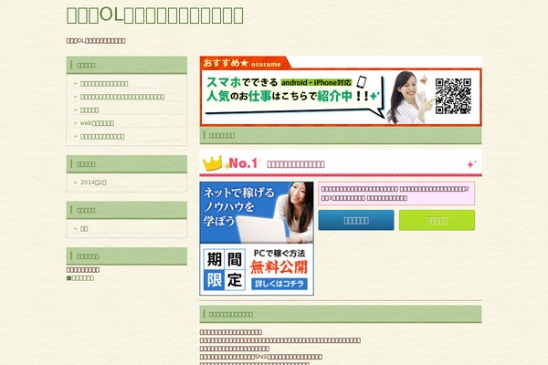Click the pink description box under No.1
Viewport: 548px width, 365px height.
[396, 193]
